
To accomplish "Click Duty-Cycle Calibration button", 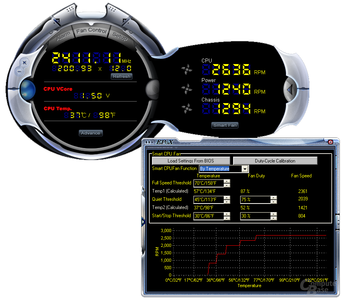I will pos(275,161).
